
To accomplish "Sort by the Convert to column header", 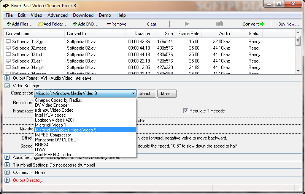I will (95, 34).
